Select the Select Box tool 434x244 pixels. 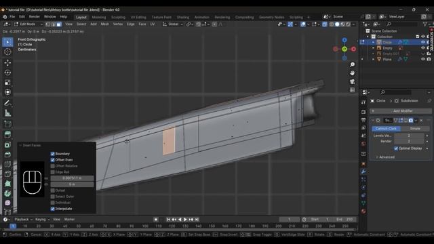7,42
